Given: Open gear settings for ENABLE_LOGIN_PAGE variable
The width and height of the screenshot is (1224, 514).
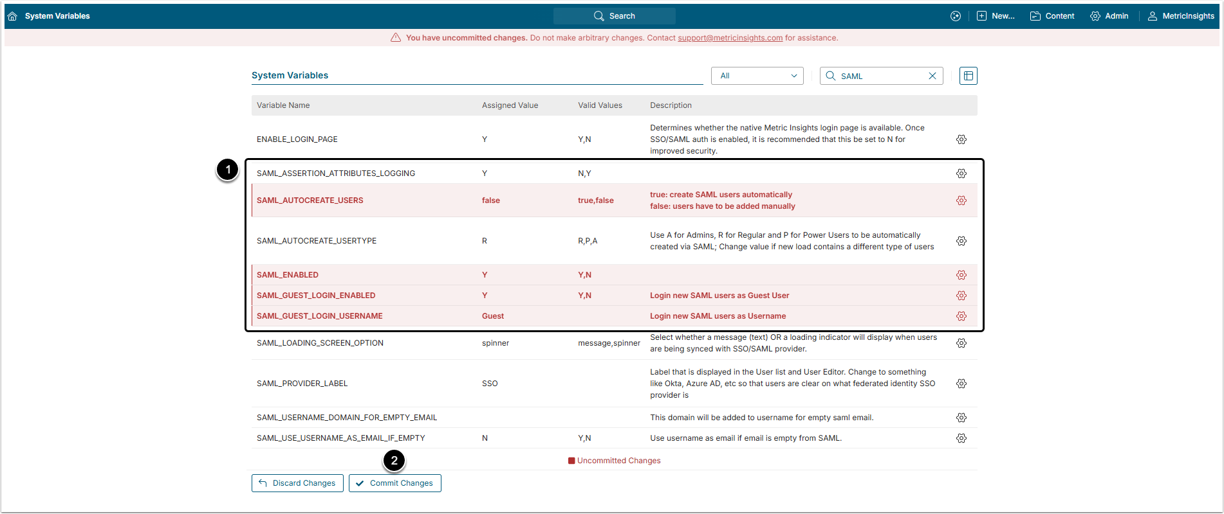Looking at the screenshot, I should point(961,139).
